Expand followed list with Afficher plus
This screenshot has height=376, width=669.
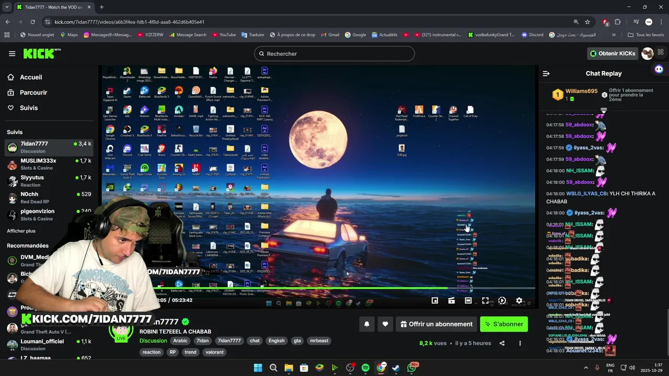pos(21,231)
